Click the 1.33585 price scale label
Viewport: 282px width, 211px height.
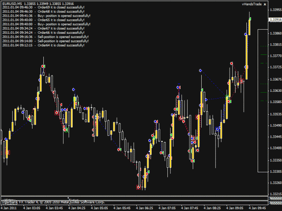[276, 102]
